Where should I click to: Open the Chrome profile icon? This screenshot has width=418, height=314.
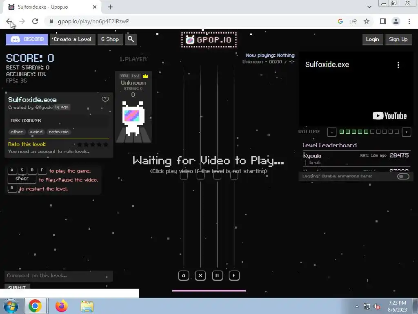[x=396, y=21]
